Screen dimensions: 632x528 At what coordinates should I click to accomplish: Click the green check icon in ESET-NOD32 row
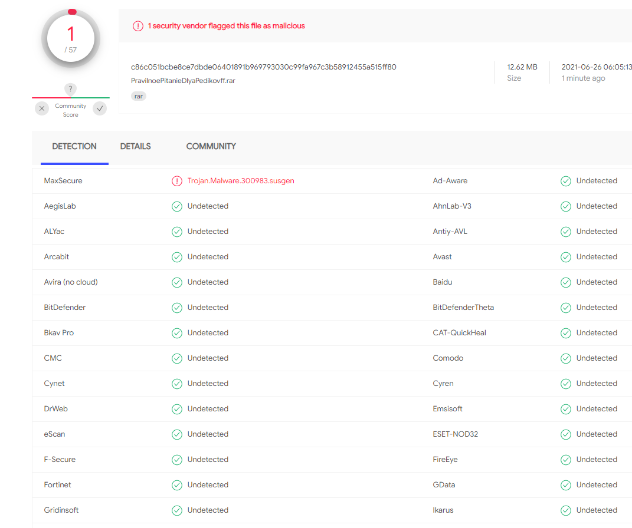tap(566, 435)
